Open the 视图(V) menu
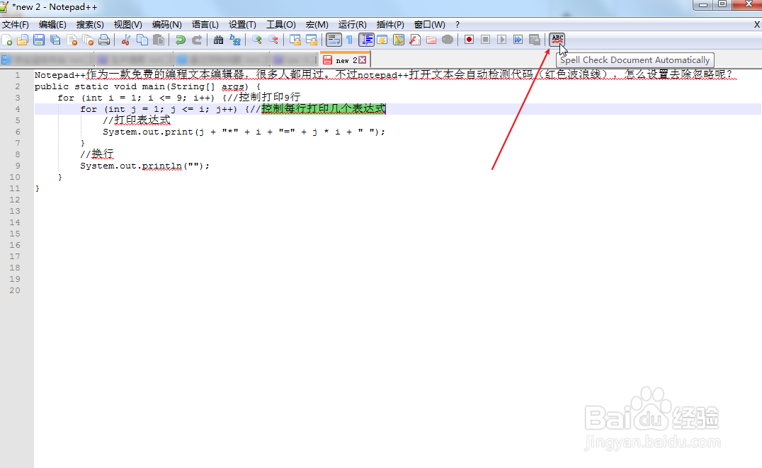 pyautogui.click(x=127, y=24)
